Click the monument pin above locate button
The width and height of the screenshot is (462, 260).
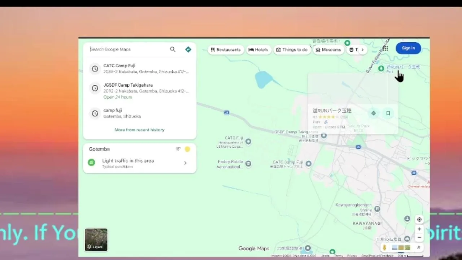tap(407, 218)
